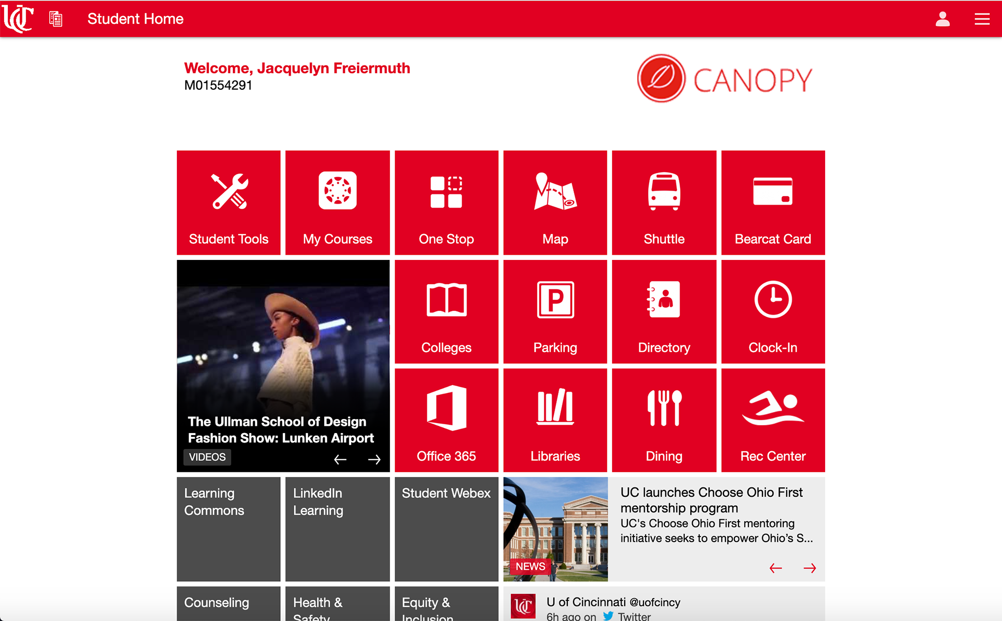Image resolution: width=1002 pixels, height=621 pixels.
Task: Click the Canopy logo
Action: (725, 79)
